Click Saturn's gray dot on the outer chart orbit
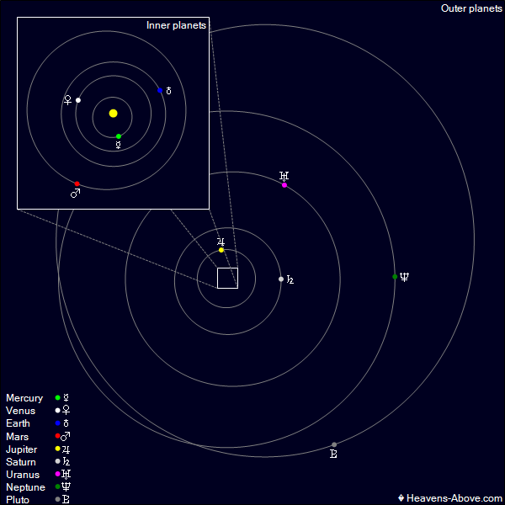This screenshot has height=505, width=505. click(x=281, y=279)
